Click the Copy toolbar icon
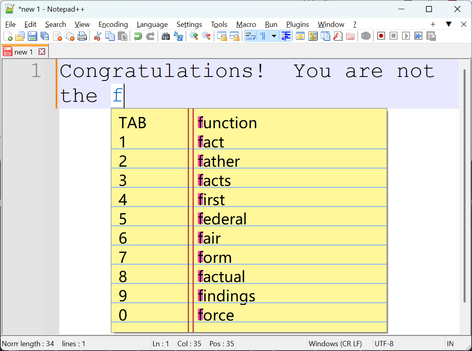472x351 pixels. coord(110,36)
